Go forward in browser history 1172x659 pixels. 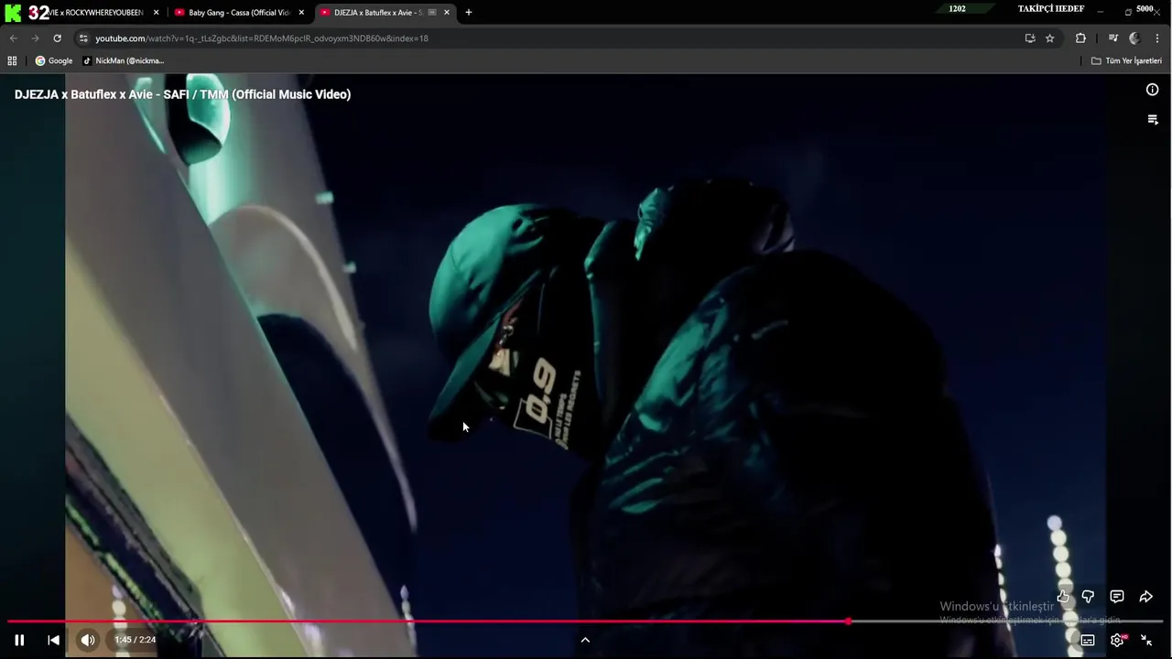(x=35, y=38)
